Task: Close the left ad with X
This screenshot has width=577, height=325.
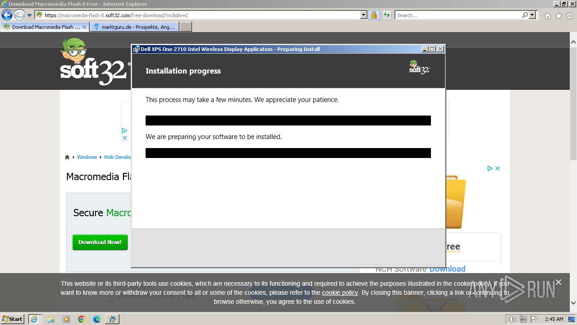Action: pos(125,138)
